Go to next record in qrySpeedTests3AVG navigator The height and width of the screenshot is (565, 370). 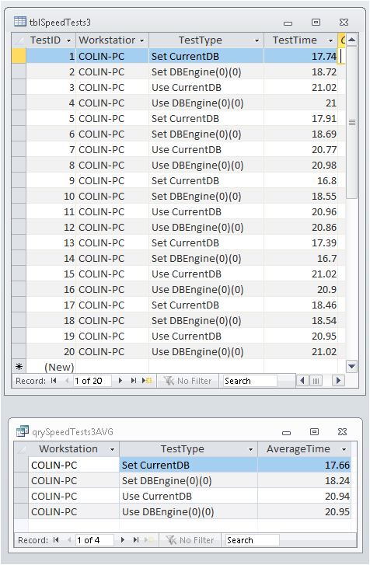[x=123, y=540]
